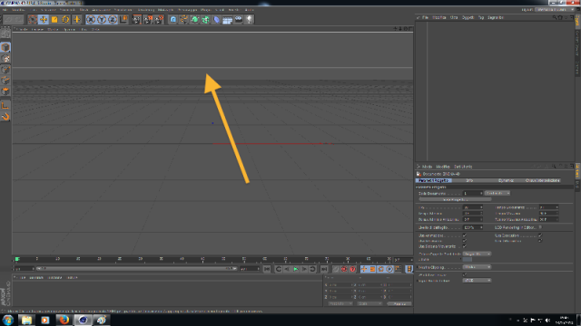Image resolution: width=581 pixels, height=326 pixels.
Task: Open the Livello di Dettaglio dropdown
Action: (473, 227)
